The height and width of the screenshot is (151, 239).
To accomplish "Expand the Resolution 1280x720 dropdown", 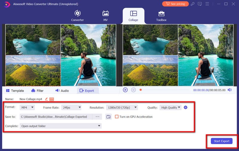I will coord(122,108).
